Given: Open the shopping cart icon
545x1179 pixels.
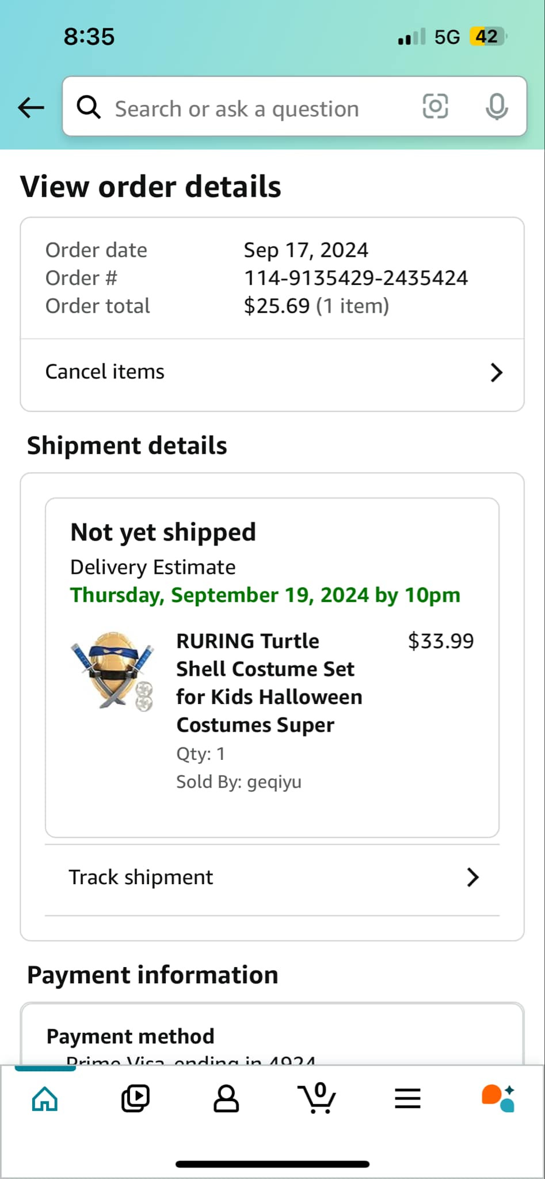Looking at the screenshot, I should [317, 1097].
